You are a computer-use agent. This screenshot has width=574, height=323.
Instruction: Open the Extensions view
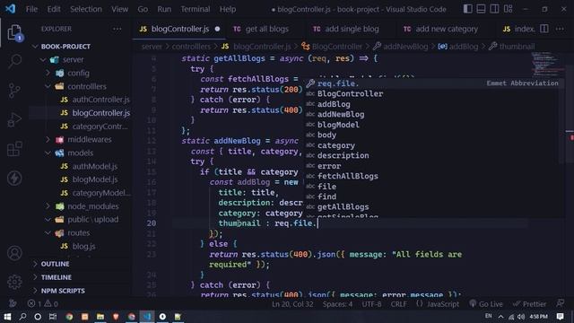14,149
